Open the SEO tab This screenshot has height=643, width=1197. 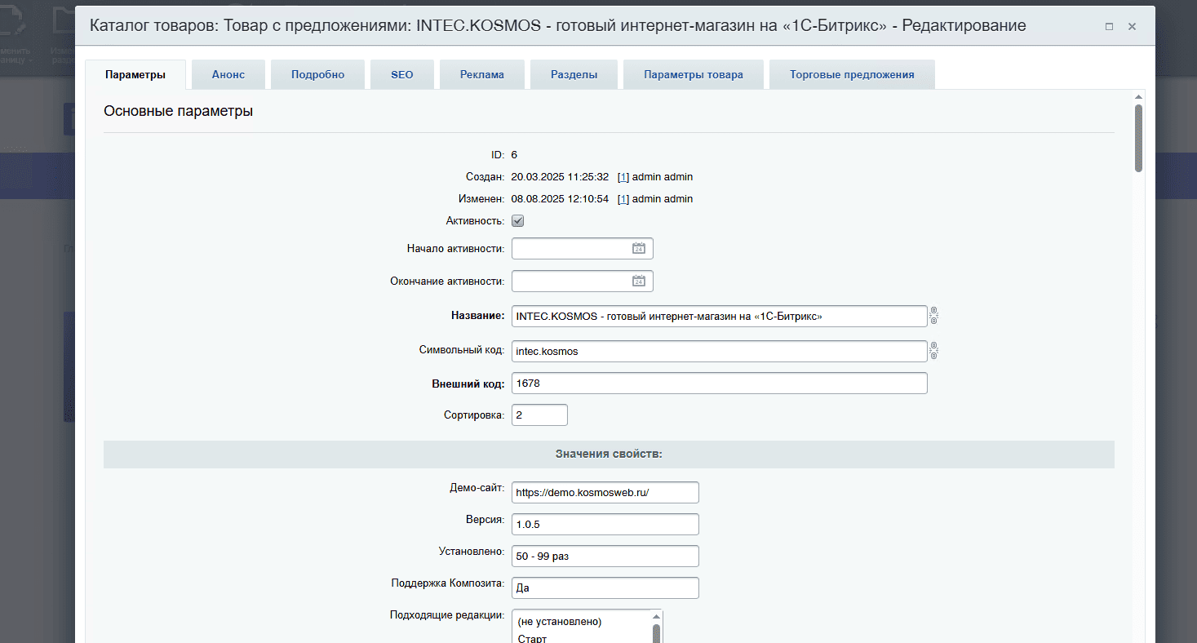(401, 74)
